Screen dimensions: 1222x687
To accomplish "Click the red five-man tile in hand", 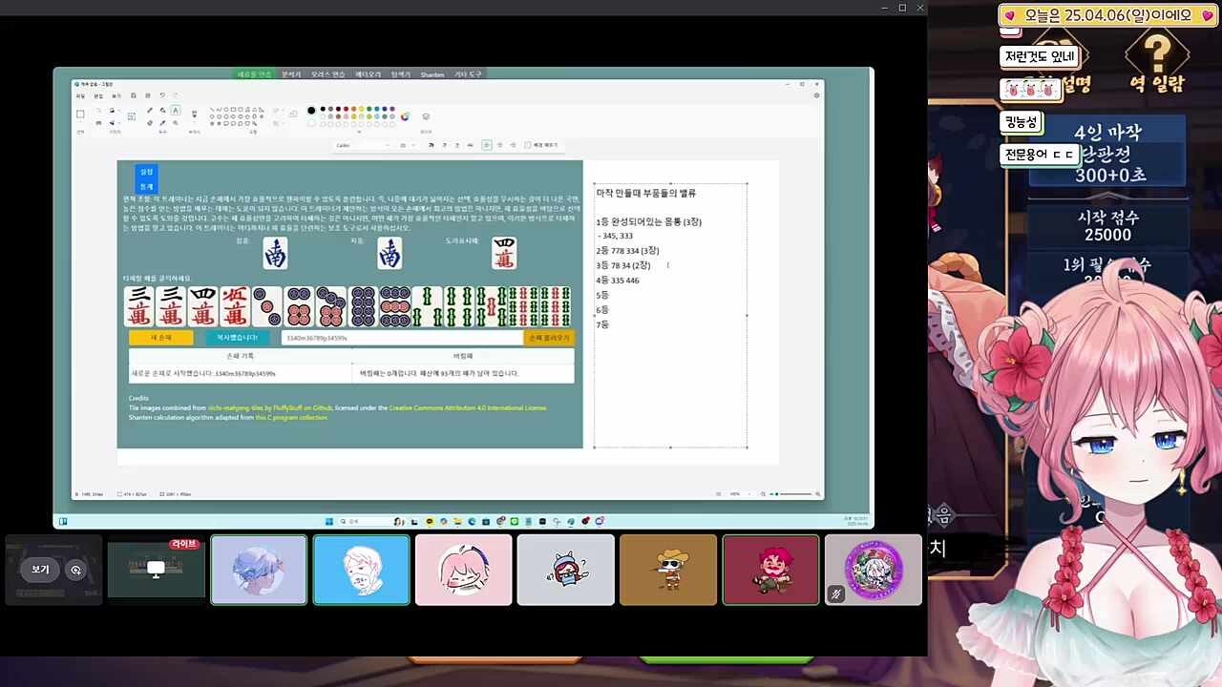I will [x=235, y=306].
